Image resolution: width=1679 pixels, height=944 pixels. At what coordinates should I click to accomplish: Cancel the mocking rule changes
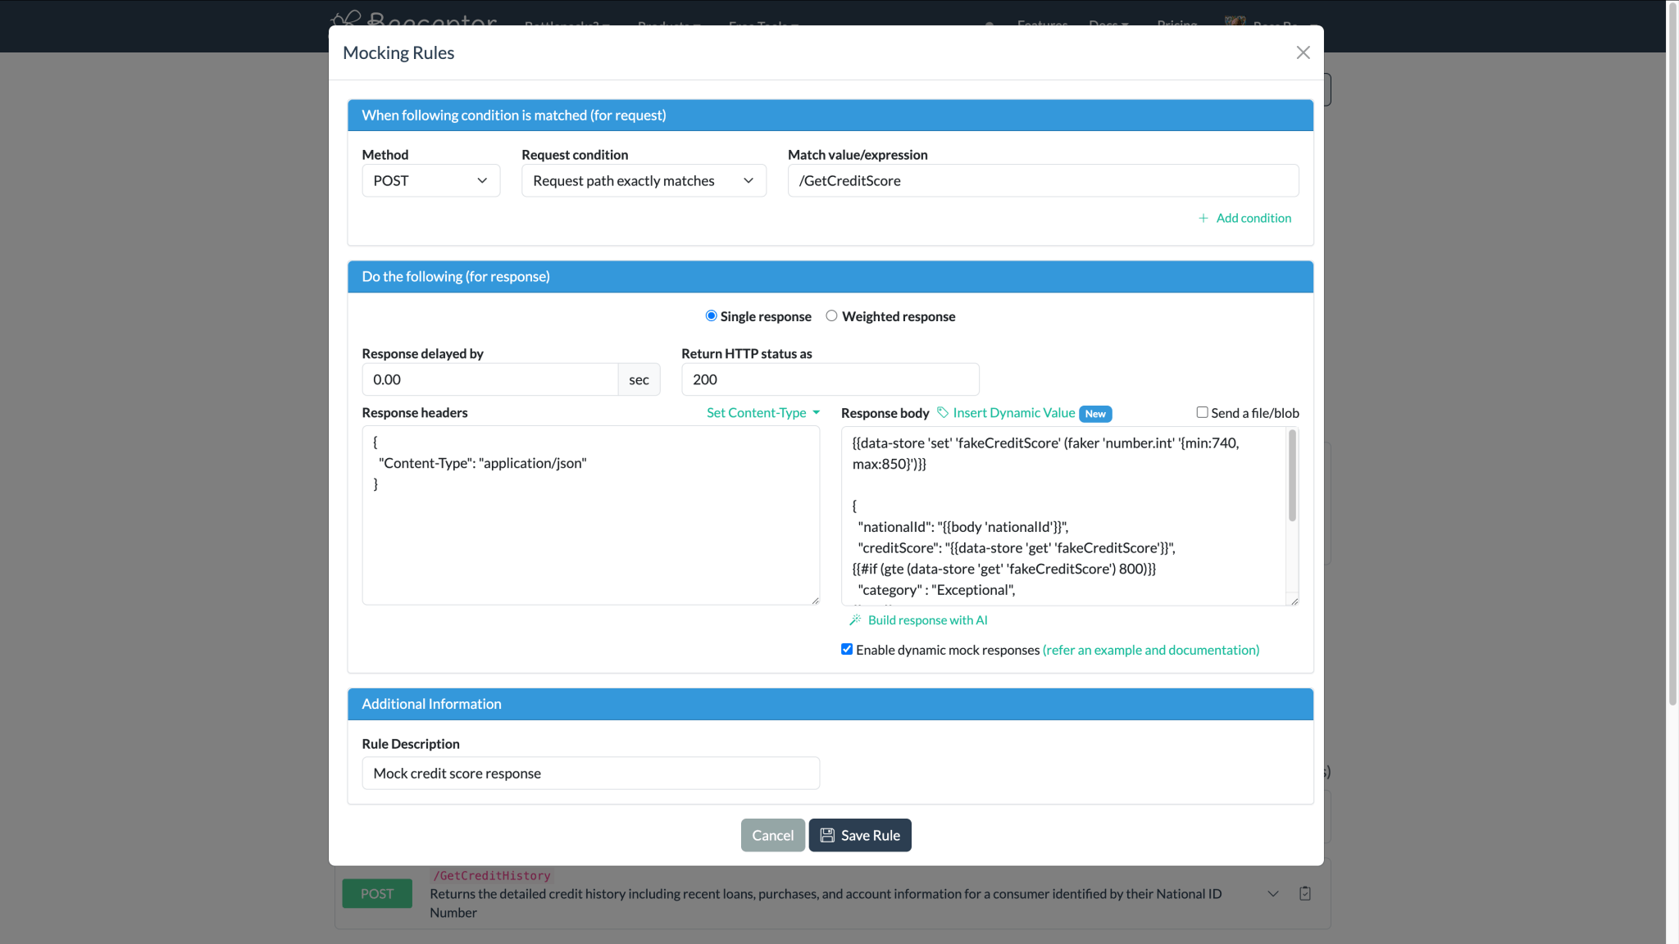[x=771, y=834]
